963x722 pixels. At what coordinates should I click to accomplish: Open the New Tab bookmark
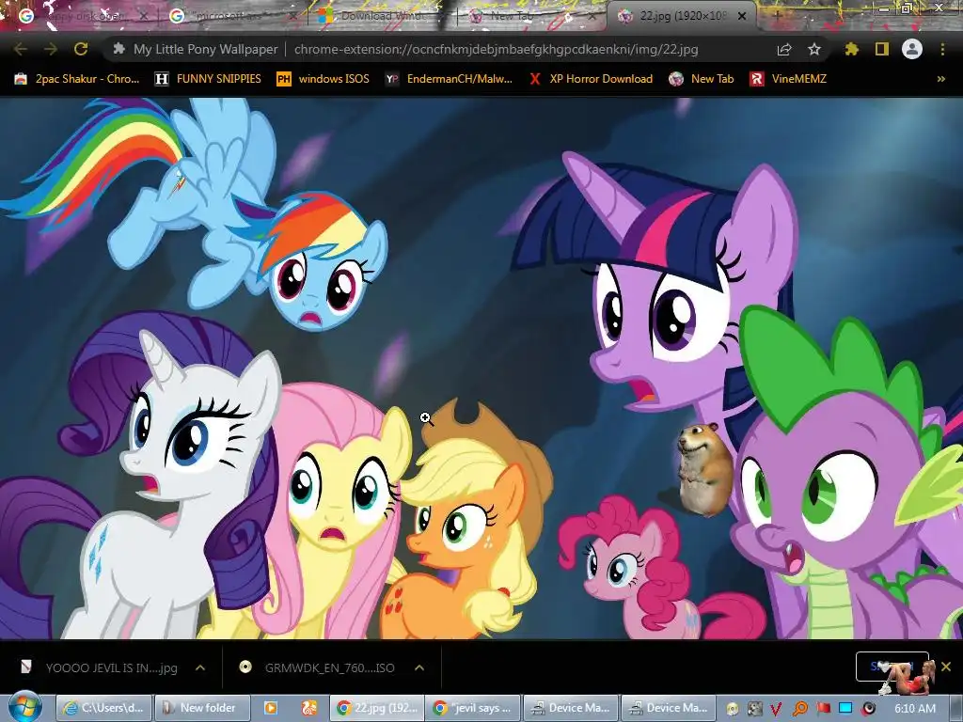point(702,79)
